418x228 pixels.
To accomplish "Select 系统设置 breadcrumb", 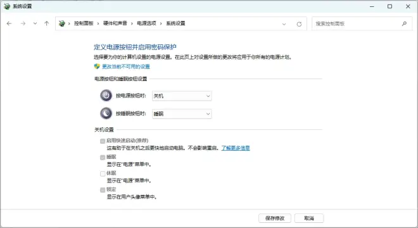I will tap(175, 23).
